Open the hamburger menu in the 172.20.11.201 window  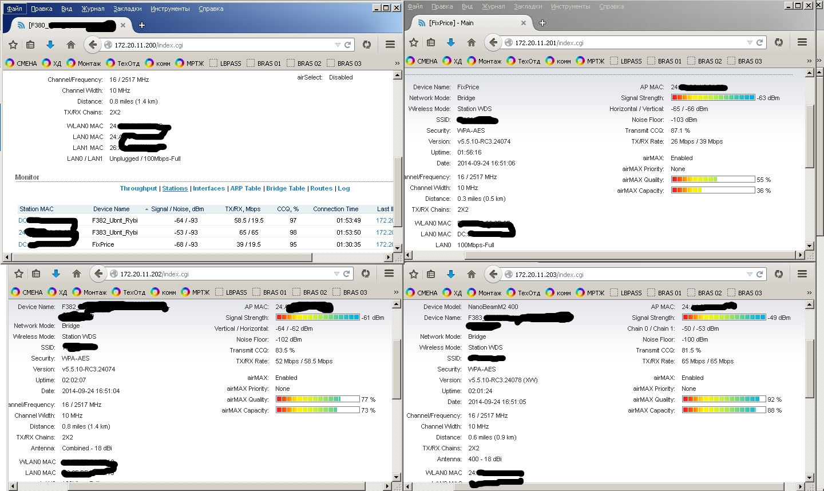[x=802, y=42]
